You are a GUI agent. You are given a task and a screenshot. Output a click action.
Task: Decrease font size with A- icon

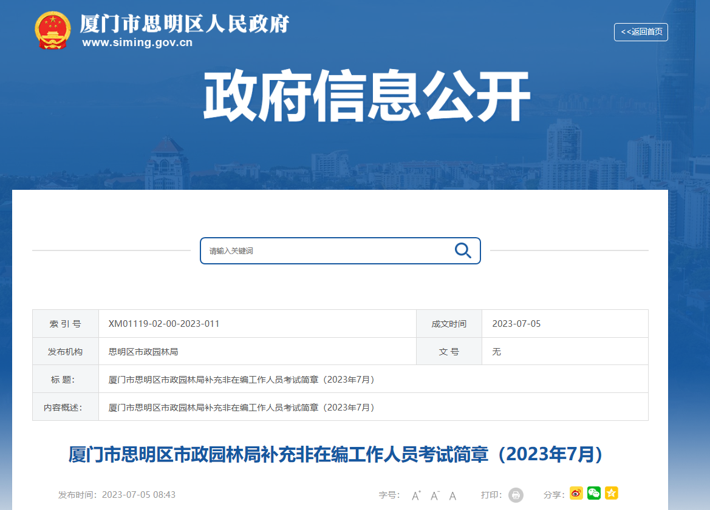(x=435, y=495)
